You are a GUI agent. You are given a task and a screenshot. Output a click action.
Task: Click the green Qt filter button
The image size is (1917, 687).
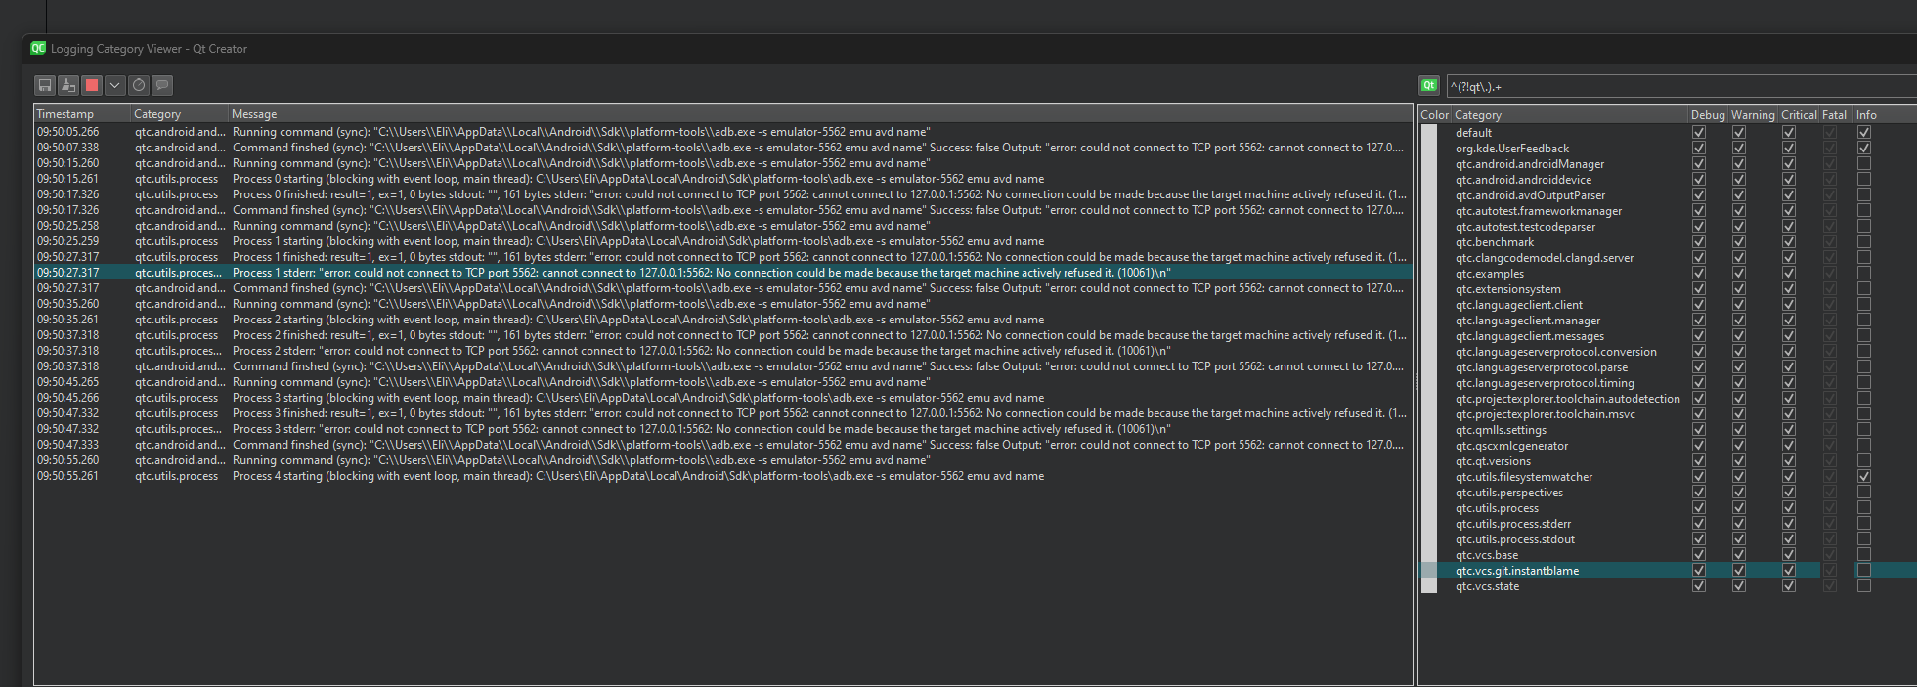tap(1429, 86)
